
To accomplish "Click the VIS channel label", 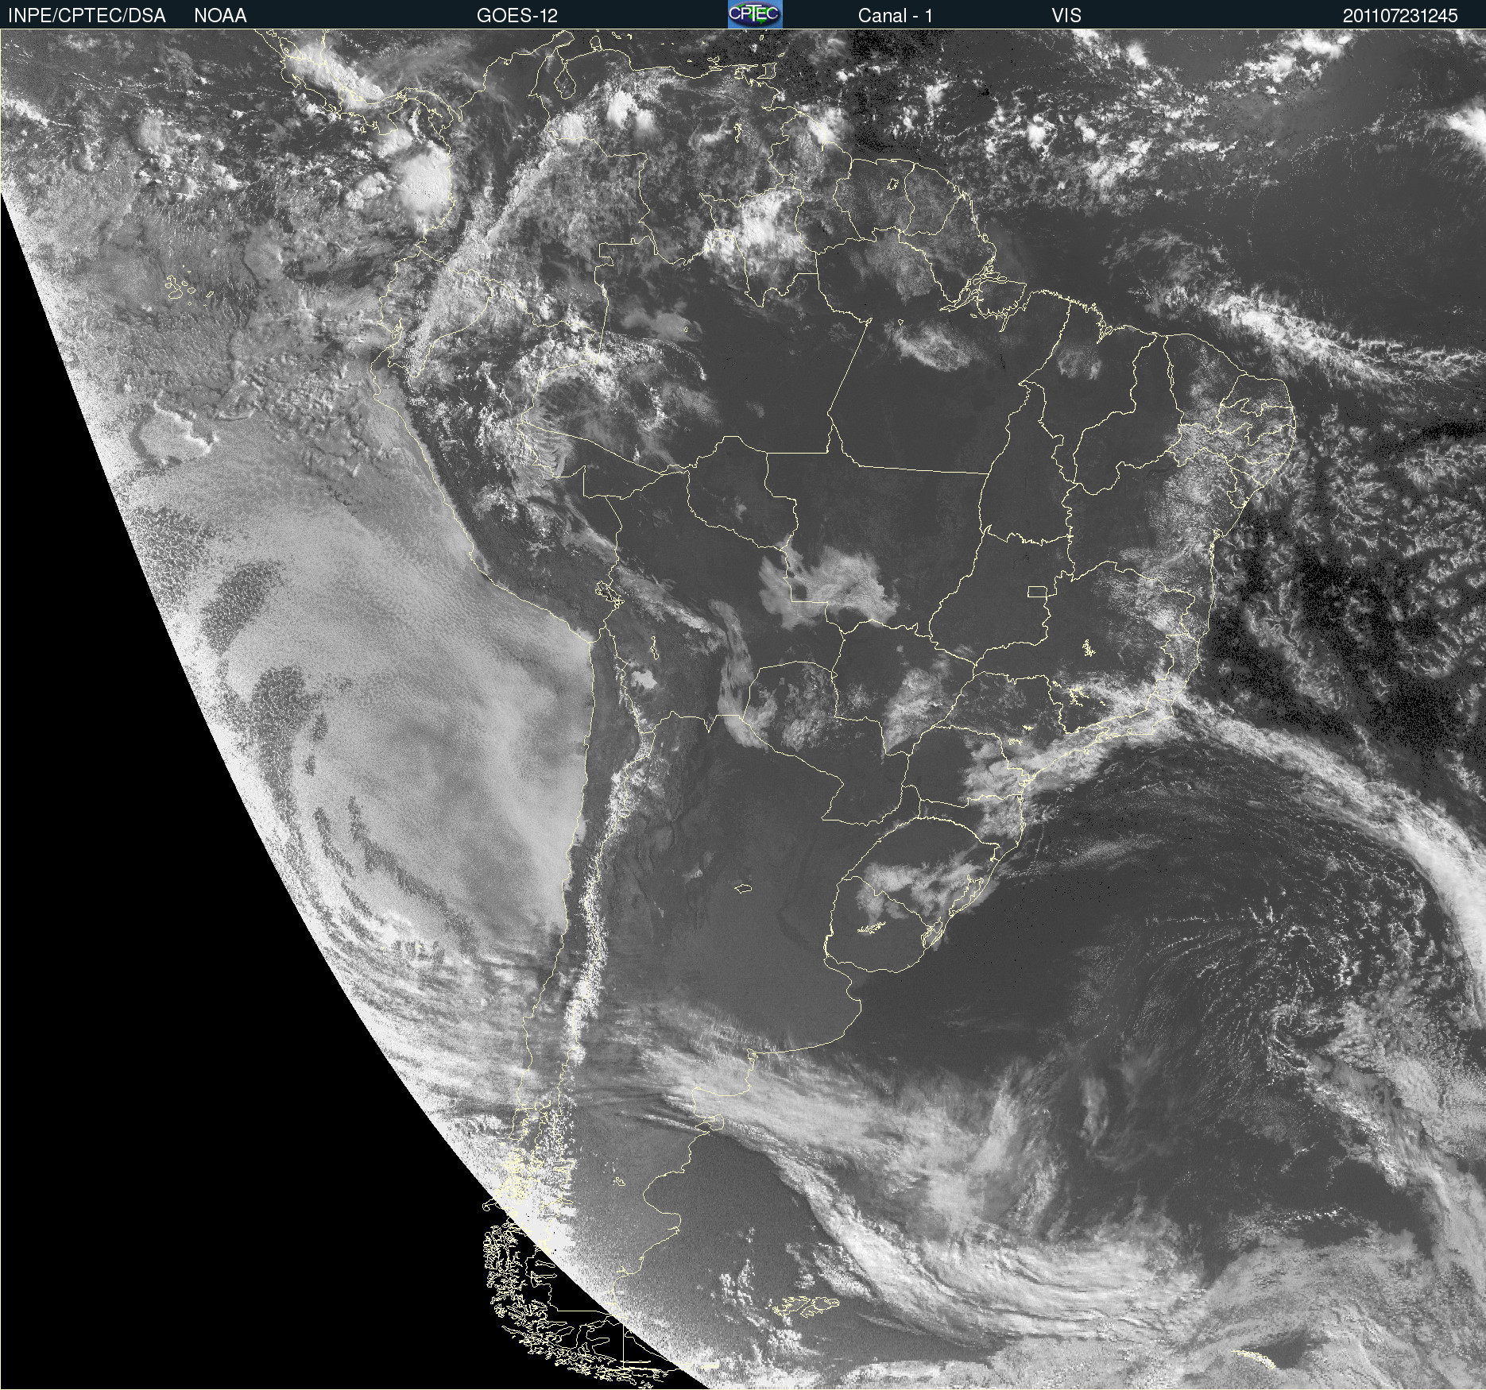I will [1066, 15].
